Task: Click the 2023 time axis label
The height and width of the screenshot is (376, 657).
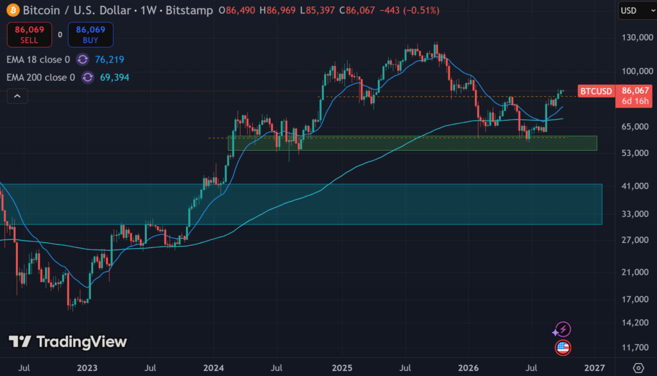Action: [x=87, y=368]
